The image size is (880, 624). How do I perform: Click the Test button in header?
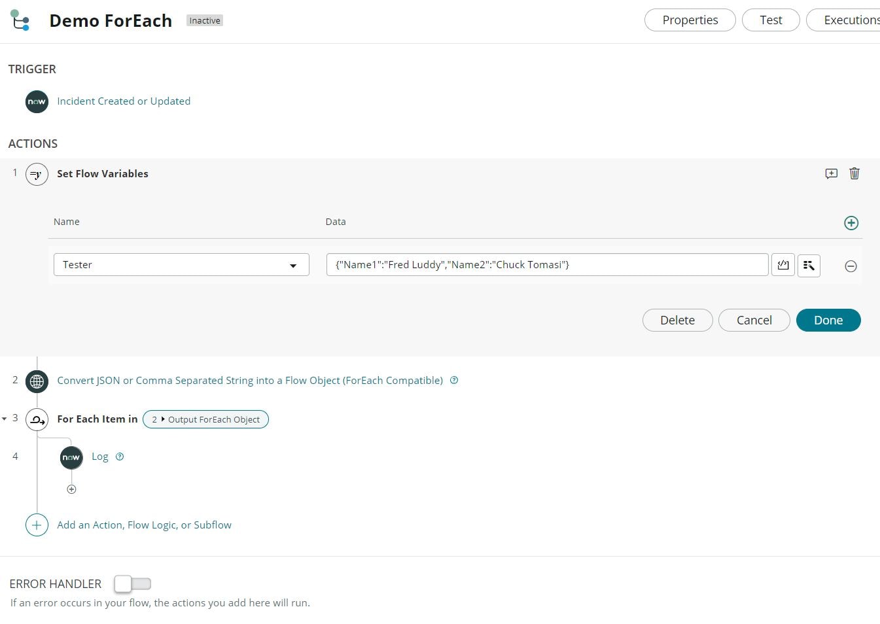(771, 20)
